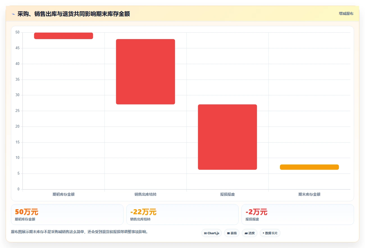This screenshot has height=248, width=365.
Task: Select the 进度 chip
Action: coord(250,233)
